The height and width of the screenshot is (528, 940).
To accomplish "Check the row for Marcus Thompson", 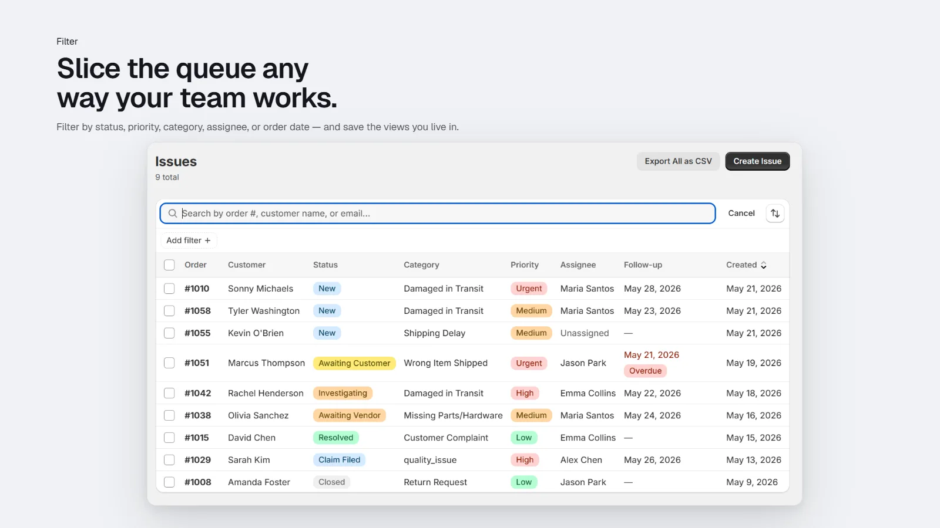I will pos(169,363).
